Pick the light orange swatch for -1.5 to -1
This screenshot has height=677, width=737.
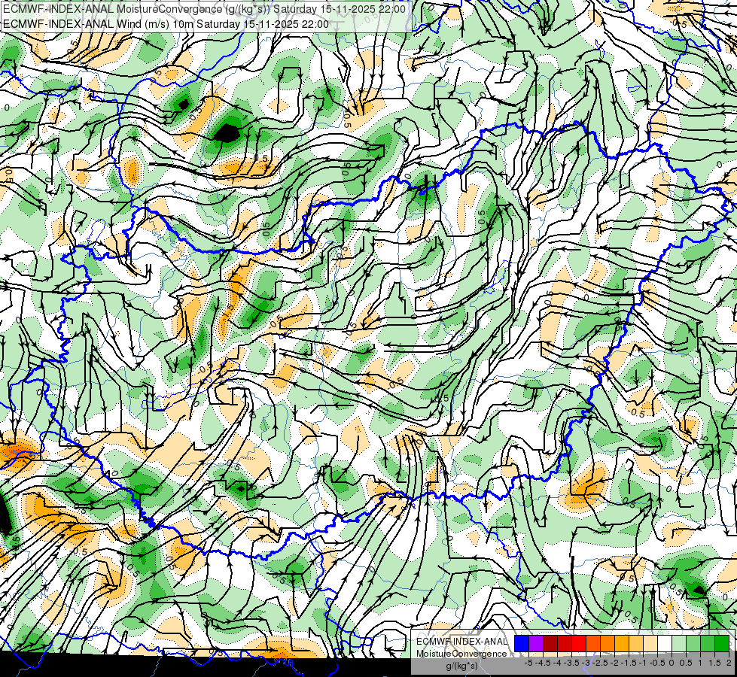point(636,643)
